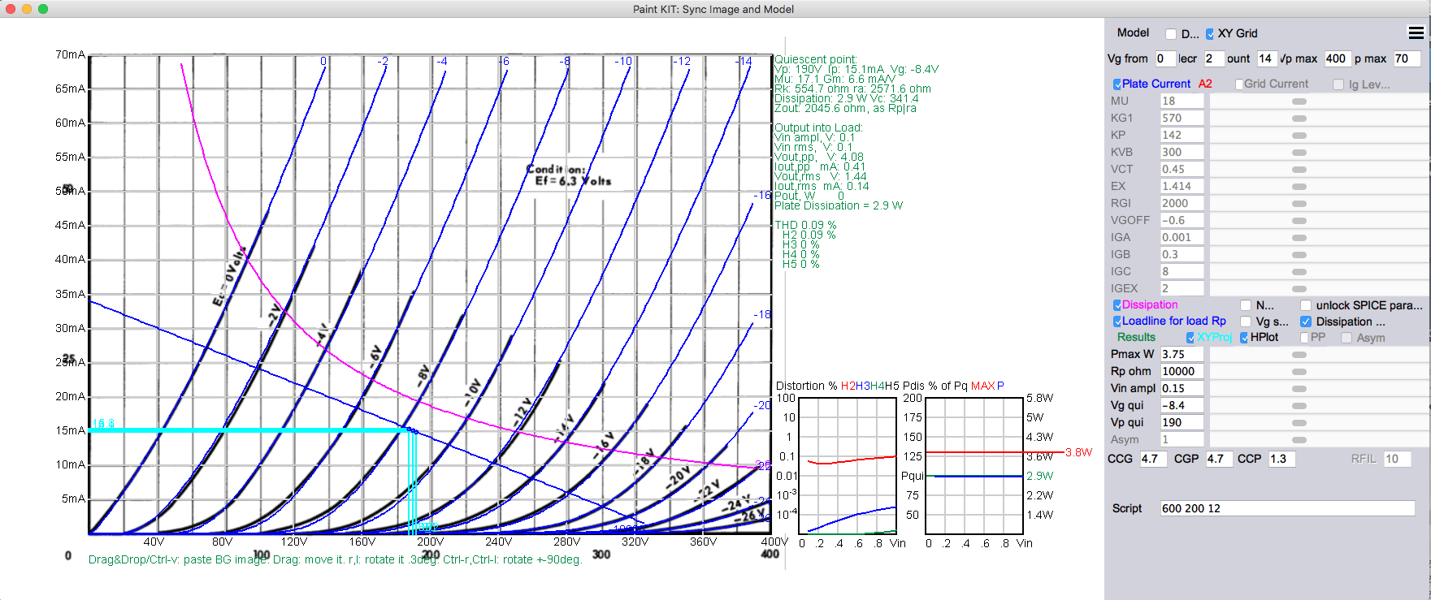This screenshot has height=600, width=1431.
Task: Enable the 'Ig Lev...' checkbox
Action: tap(1338, 84)
